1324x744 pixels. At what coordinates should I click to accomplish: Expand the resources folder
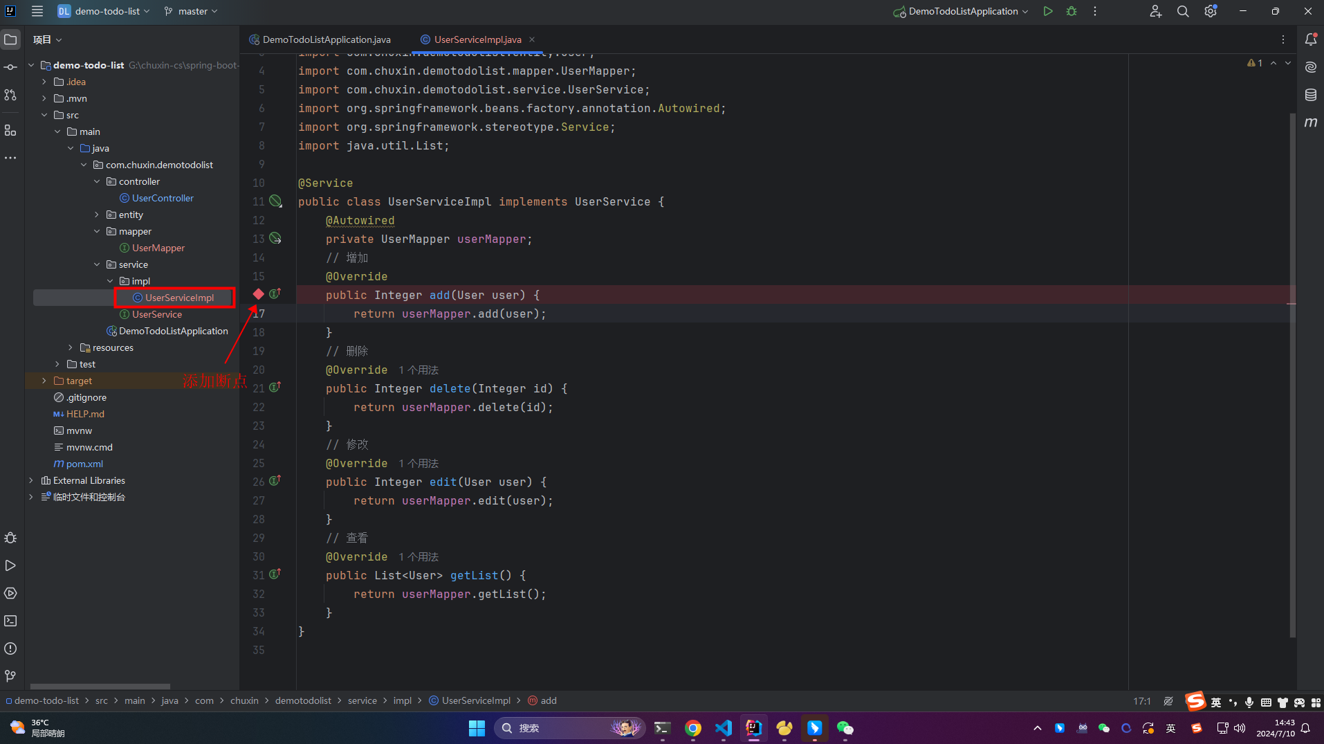(71, 347)
